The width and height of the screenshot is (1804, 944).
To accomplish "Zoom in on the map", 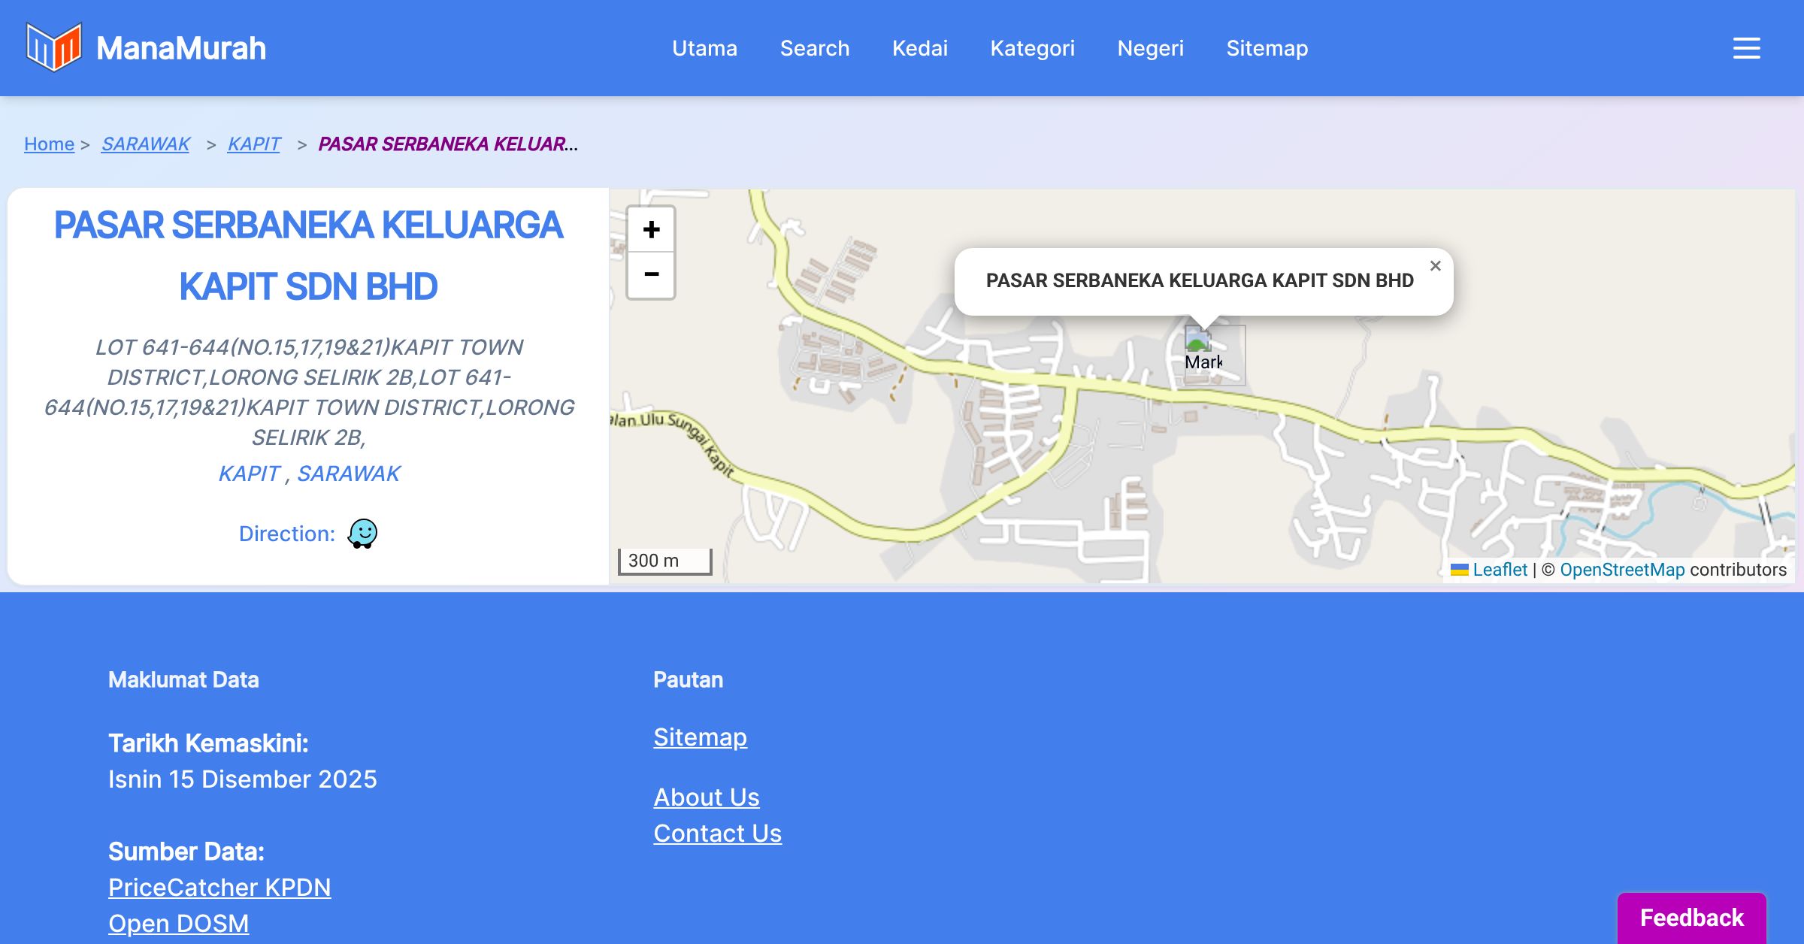I will (x=651, y=230).
